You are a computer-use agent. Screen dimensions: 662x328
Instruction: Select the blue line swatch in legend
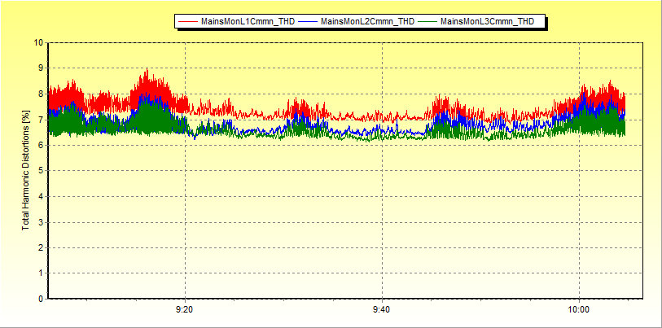pyautogui.click(x=308, y=21)
